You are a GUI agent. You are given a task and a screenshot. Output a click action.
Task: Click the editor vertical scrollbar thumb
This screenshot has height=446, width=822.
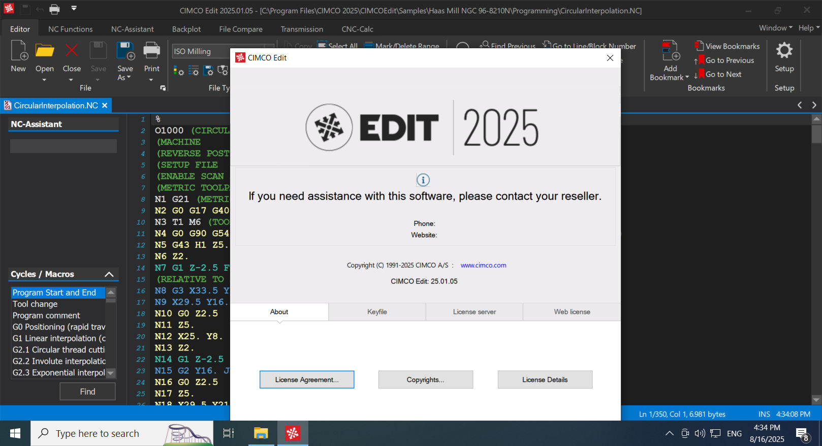[816, 134]
